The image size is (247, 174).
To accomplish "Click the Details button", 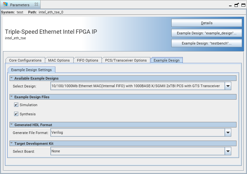I will click(x=207, y=23).
